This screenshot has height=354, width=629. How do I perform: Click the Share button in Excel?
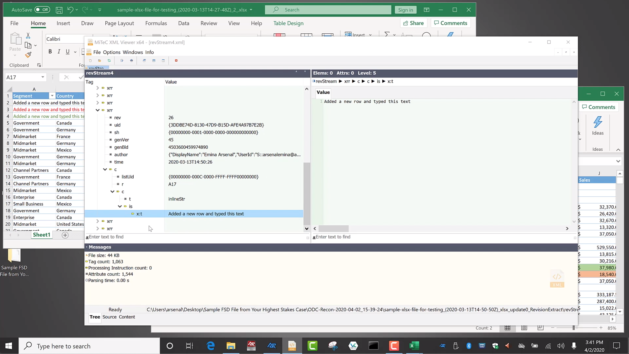[413, 23]
